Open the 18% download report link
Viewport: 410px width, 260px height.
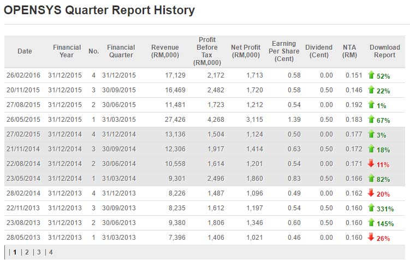[383, 149]
